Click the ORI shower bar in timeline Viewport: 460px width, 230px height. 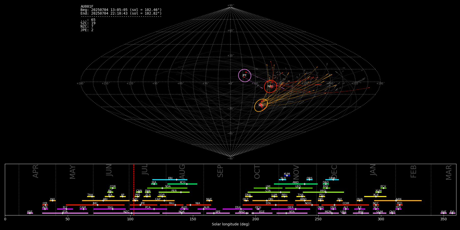270,201
